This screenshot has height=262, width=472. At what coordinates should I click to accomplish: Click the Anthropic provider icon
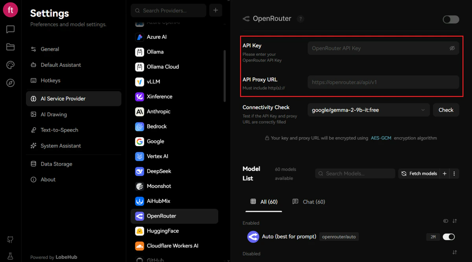point(140,112)
